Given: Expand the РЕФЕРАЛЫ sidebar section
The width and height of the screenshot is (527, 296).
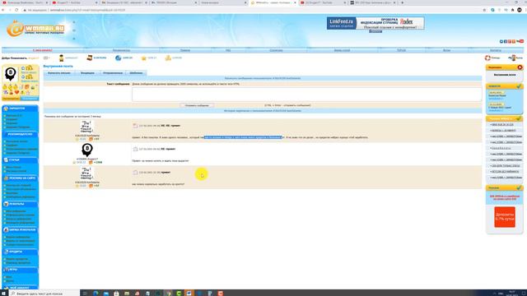Looking at the screenshot, I should (20, 204).
